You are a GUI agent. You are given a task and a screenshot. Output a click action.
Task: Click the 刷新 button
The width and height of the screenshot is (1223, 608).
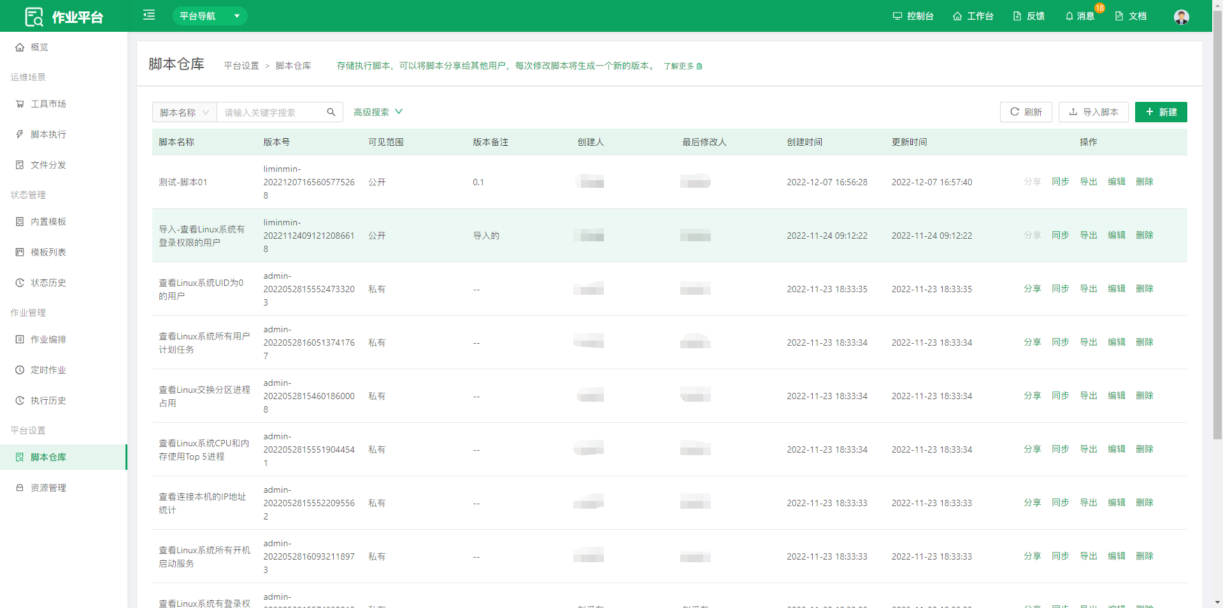pyautogui.click(x=1026, y=112)
